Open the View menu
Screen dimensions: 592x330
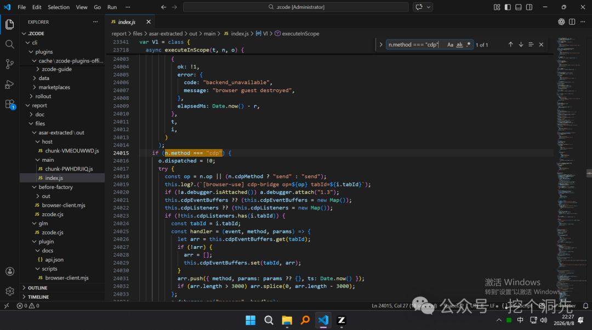[x=82, y=7]
